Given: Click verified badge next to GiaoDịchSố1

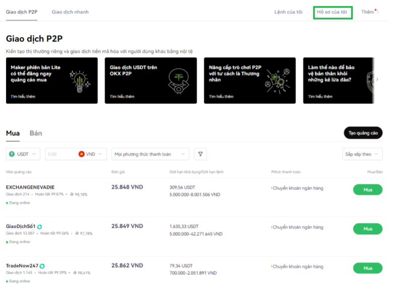Looking at the screenshot, I should (x=39, y=227).
